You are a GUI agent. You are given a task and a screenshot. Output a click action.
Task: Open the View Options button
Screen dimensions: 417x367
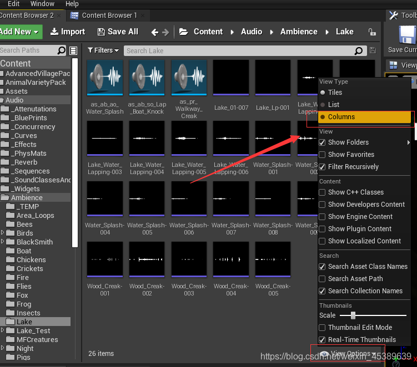(x=348, y=354)
